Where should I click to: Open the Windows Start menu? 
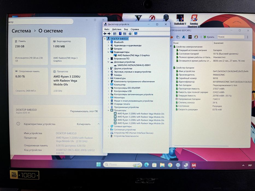(x=98, y=164)
